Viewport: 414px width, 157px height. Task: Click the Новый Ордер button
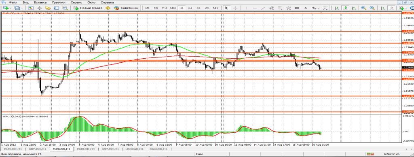pos(88,8)
